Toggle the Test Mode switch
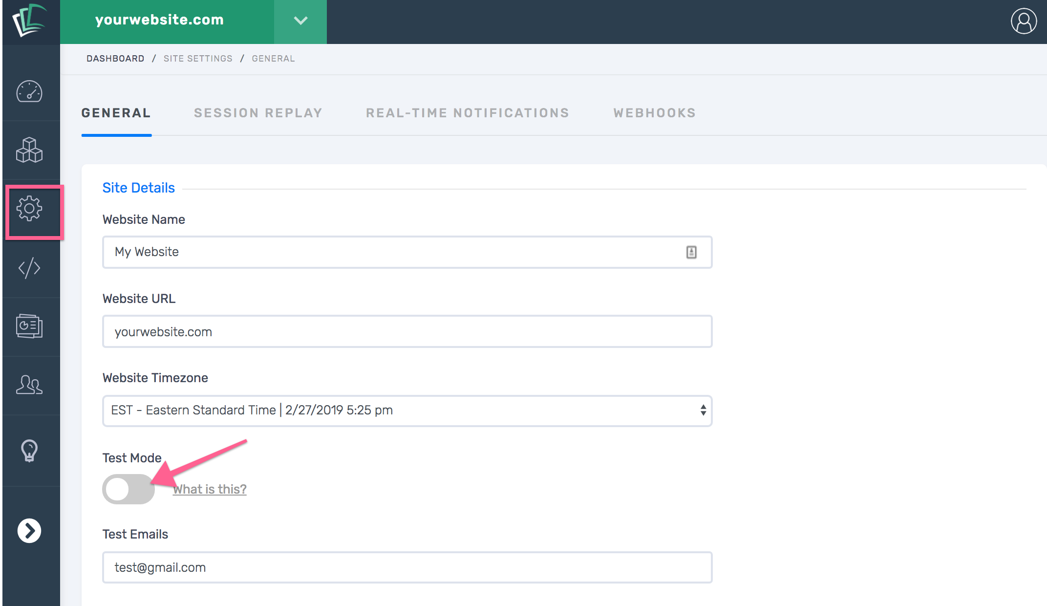The height and width of the screenshot is (606, 1047). [128, 489]
